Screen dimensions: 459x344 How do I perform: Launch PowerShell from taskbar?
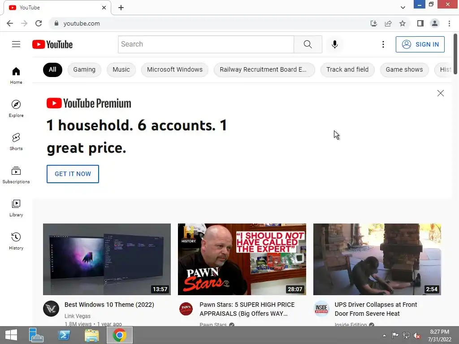click(64, 335)
